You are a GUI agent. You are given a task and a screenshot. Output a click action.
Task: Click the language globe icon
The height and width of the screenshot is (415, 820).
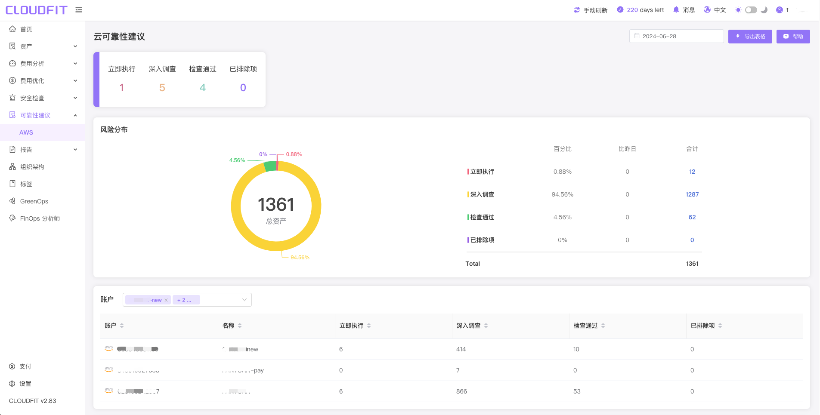[x=707, y=9]
